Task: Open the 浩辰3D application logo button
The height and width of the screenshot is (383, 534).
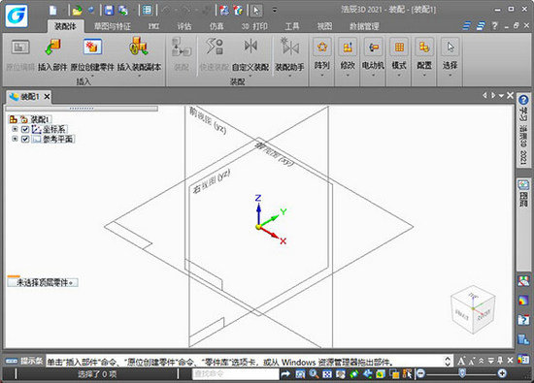Action: pyautogui.click(x=17, y=16)
